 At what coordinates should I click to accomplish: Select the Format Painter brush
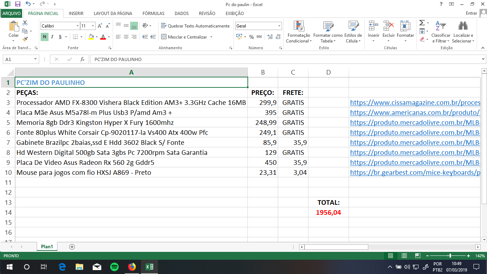coord(25,39)
